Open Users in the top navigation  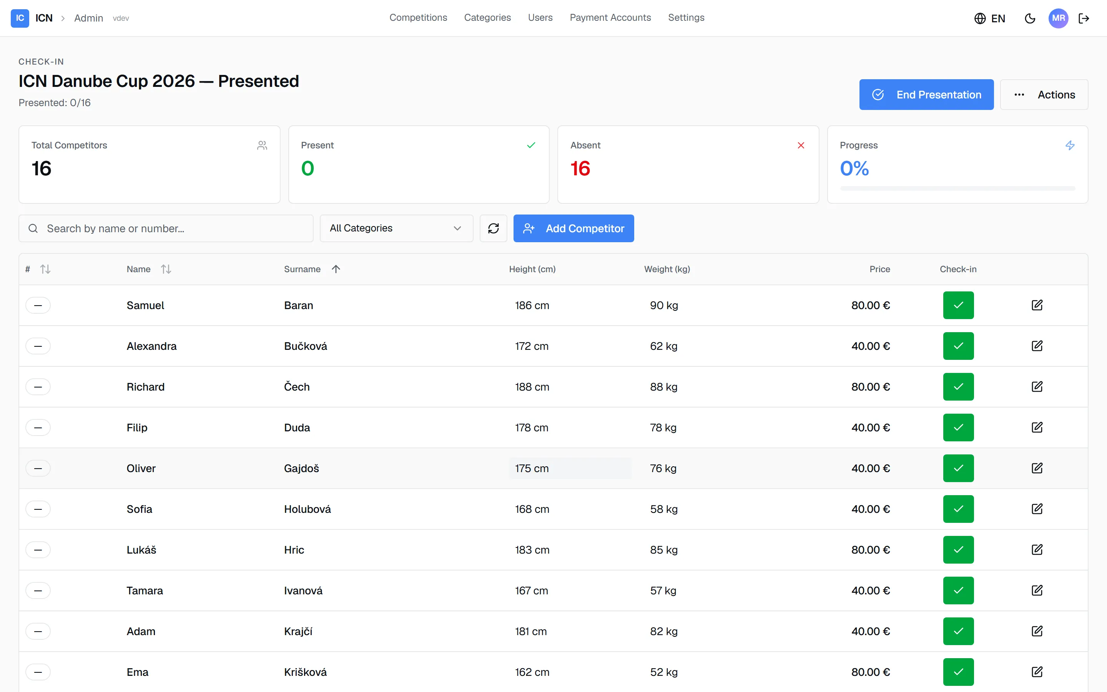pyautogui.click(x=540, y=17)
